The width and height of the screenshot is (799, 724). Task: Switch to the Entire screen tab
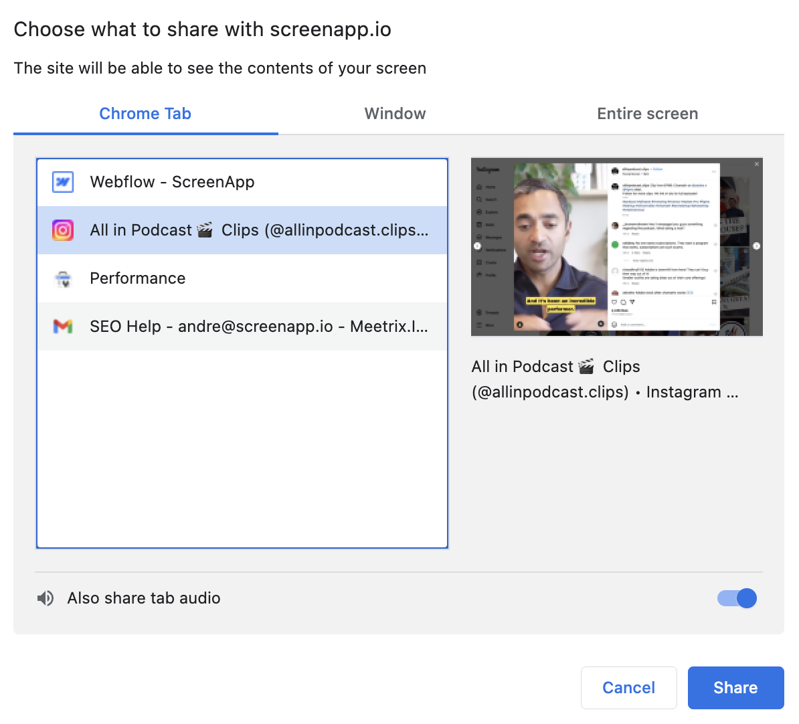click(647, 114)
